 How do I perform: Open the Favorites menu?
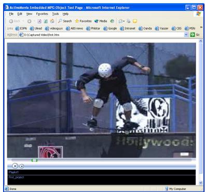point(42,14)
